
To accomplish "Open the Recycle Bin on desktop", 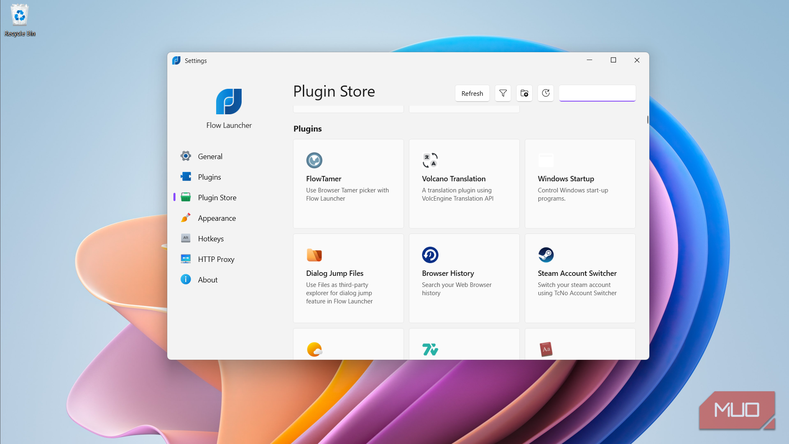I will click(x=19, y=20).
